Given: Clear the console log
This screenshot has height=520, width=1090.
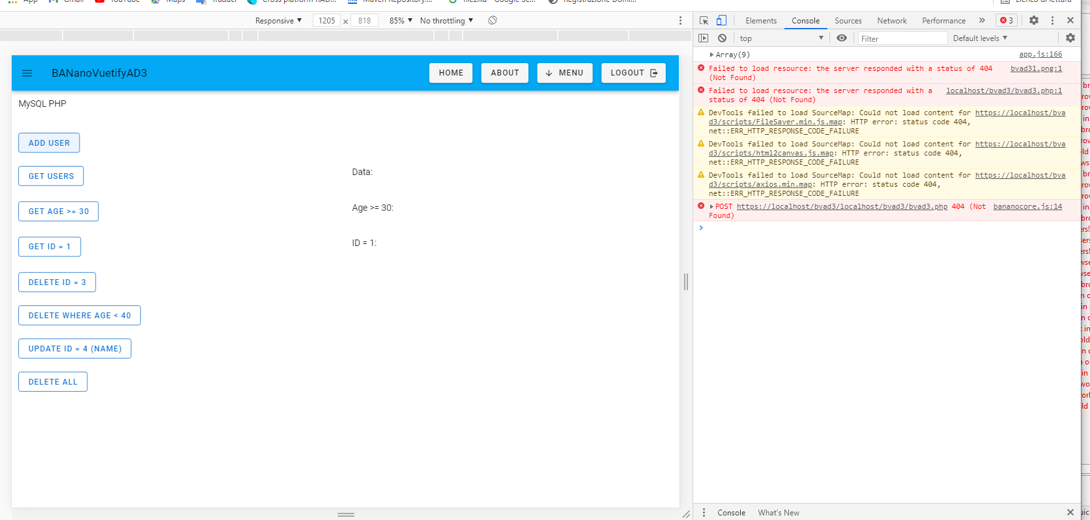Looking at the screenshot, I should 722,38.
